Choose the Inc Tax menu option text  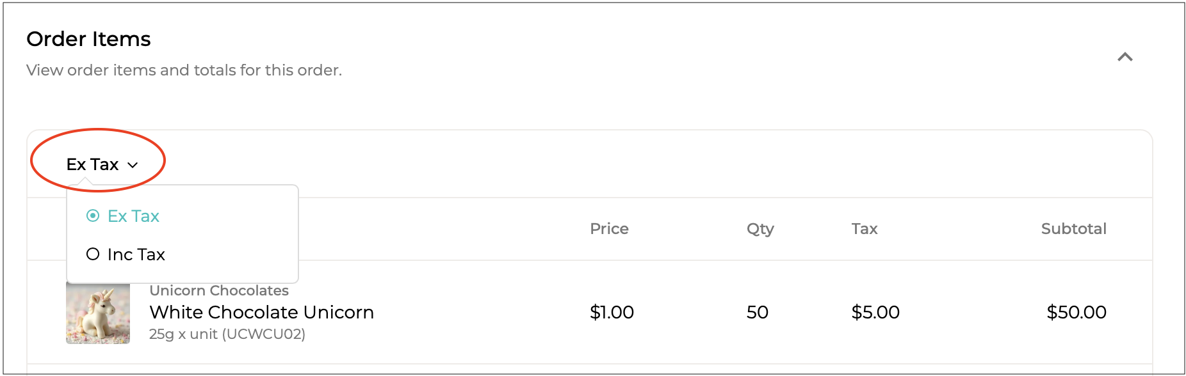coord(136,255)
